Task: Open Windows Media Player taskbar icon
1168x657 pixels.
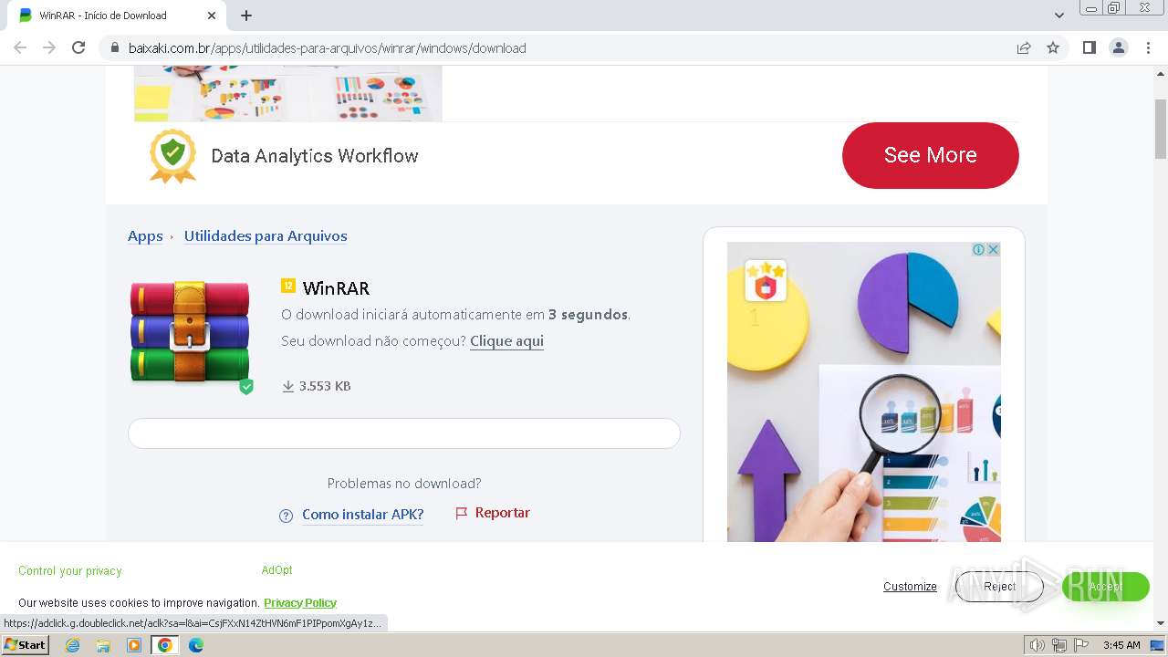Action: click(x=134, y=645)
